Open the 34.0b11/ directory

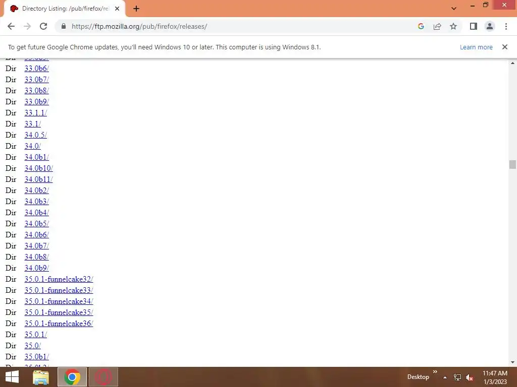coord(38,179)
